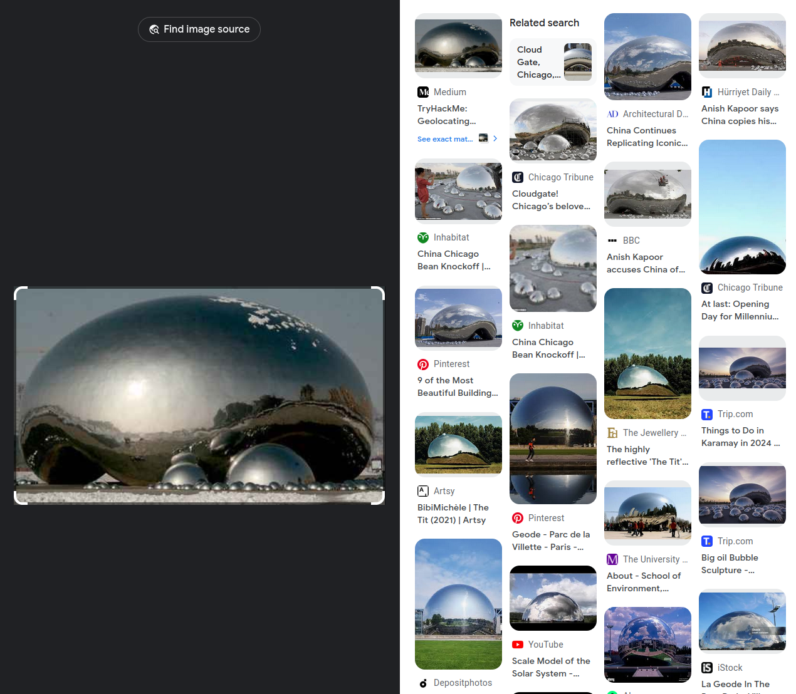Screen dimensions: 796x694
Task: Click the Find image source button
Action: pyautogui.click(x=199, y=29)
